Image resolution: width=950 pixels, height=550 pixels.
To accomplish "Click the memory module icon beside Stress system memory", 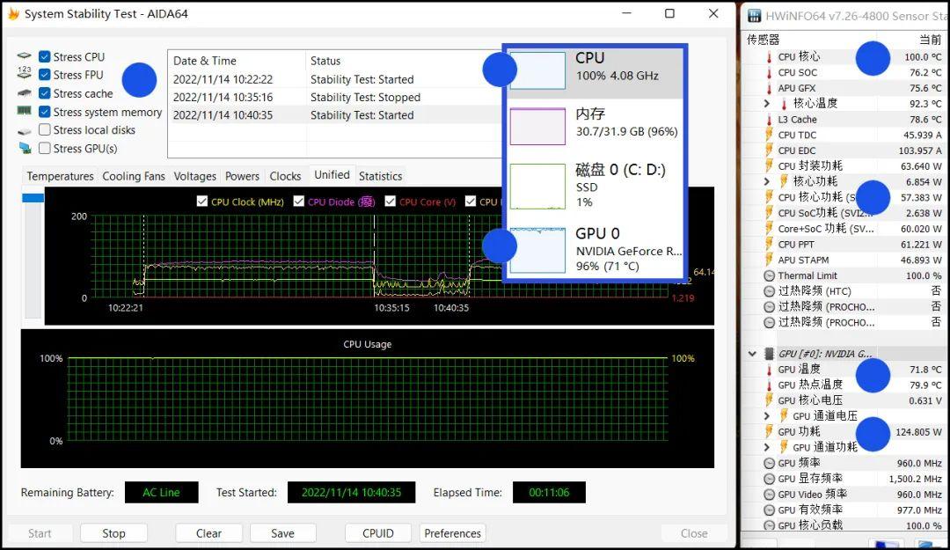I will [24, 112].
